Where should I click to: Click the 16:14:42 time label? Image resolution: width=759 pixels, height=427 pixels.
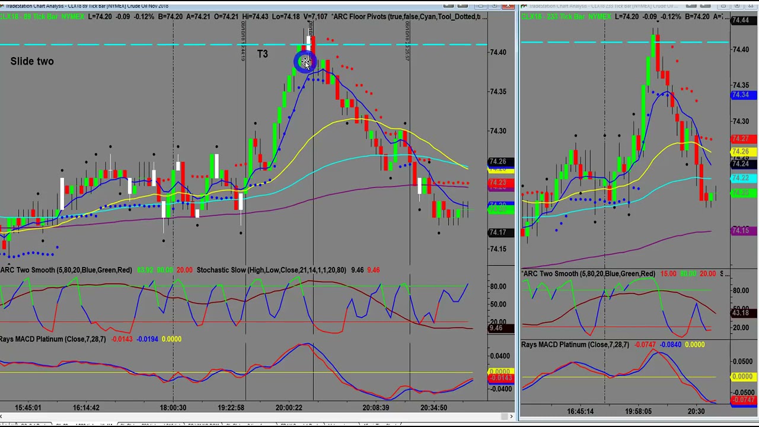pos(86,407)
